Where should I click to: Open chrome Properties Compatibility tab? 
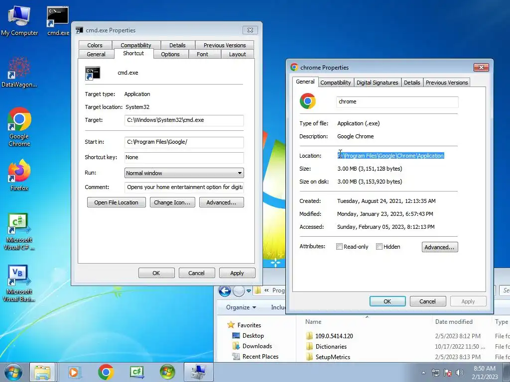point(336,83)
